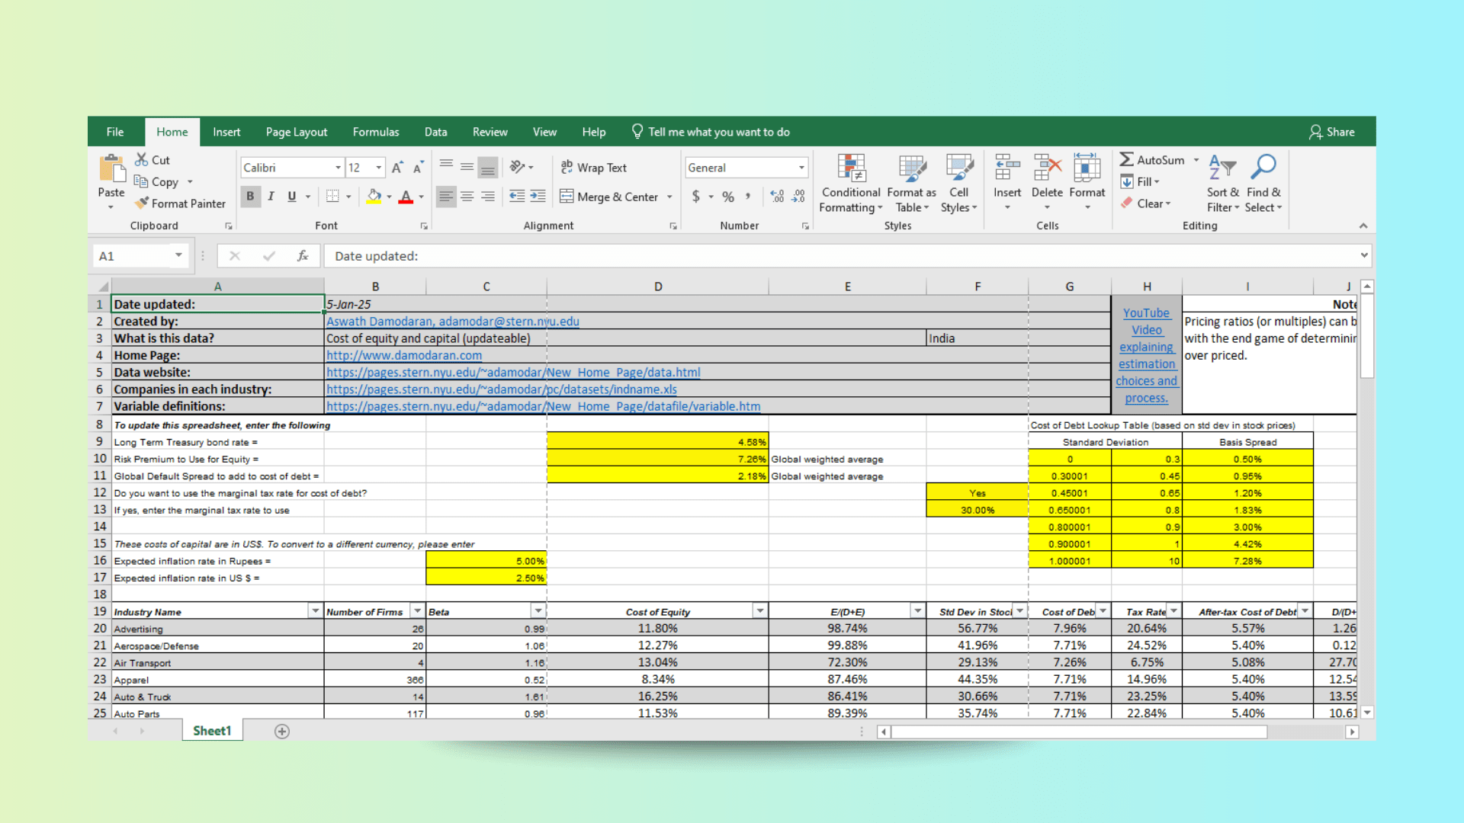Toggle bold formatting
The image size is (1464, 823).
click(x=250, y=196)
